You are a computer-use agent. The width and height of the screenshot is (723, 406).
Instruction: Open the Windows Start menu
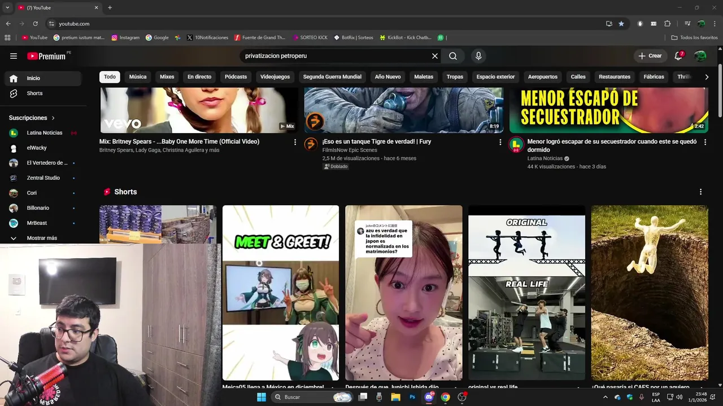(261, 397)
